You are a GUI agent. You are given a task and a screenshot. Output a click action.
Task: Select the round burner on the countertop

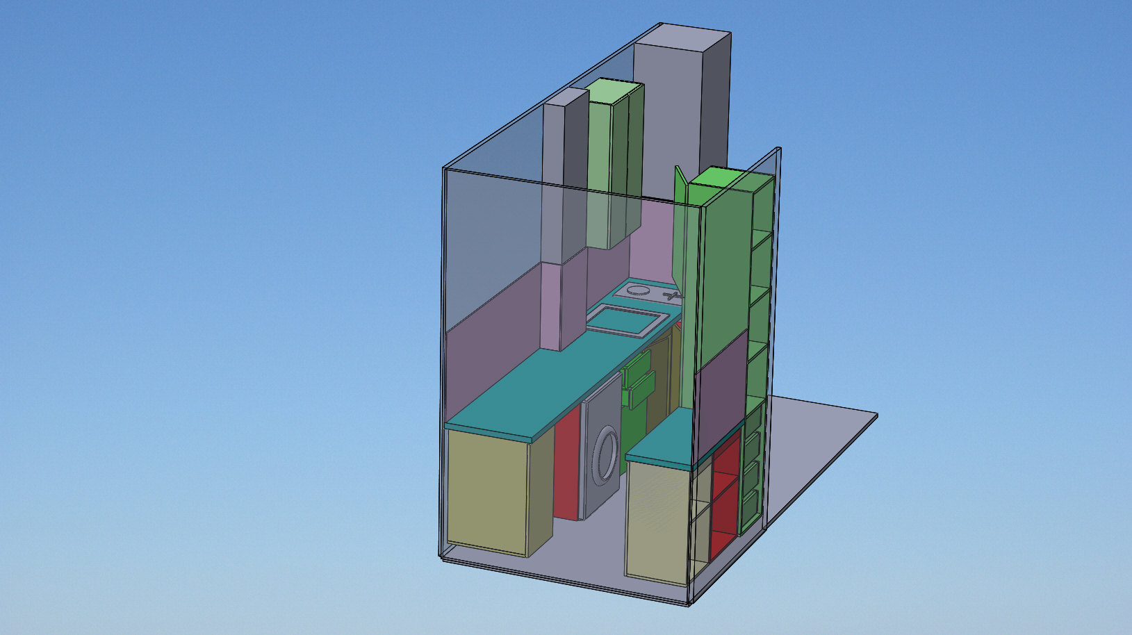pyautogui.click(x=639, y=290)
